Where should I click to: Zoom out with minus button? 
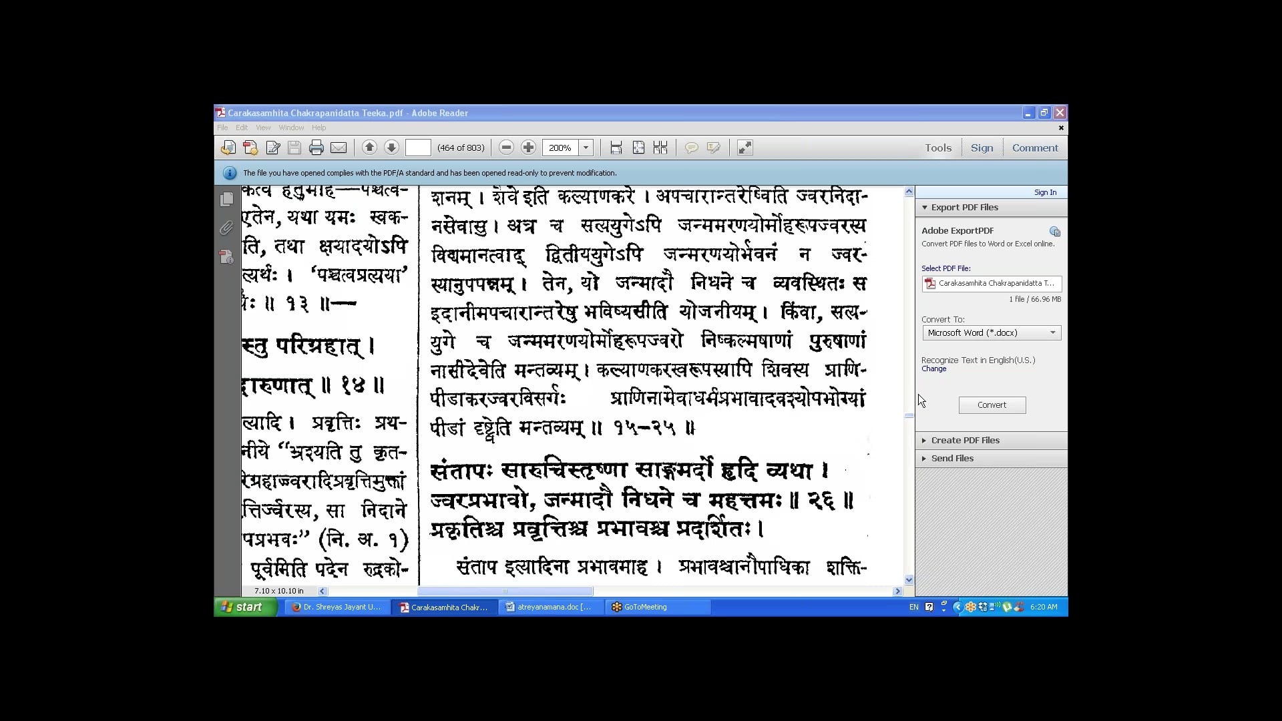(x=506, y=148)
